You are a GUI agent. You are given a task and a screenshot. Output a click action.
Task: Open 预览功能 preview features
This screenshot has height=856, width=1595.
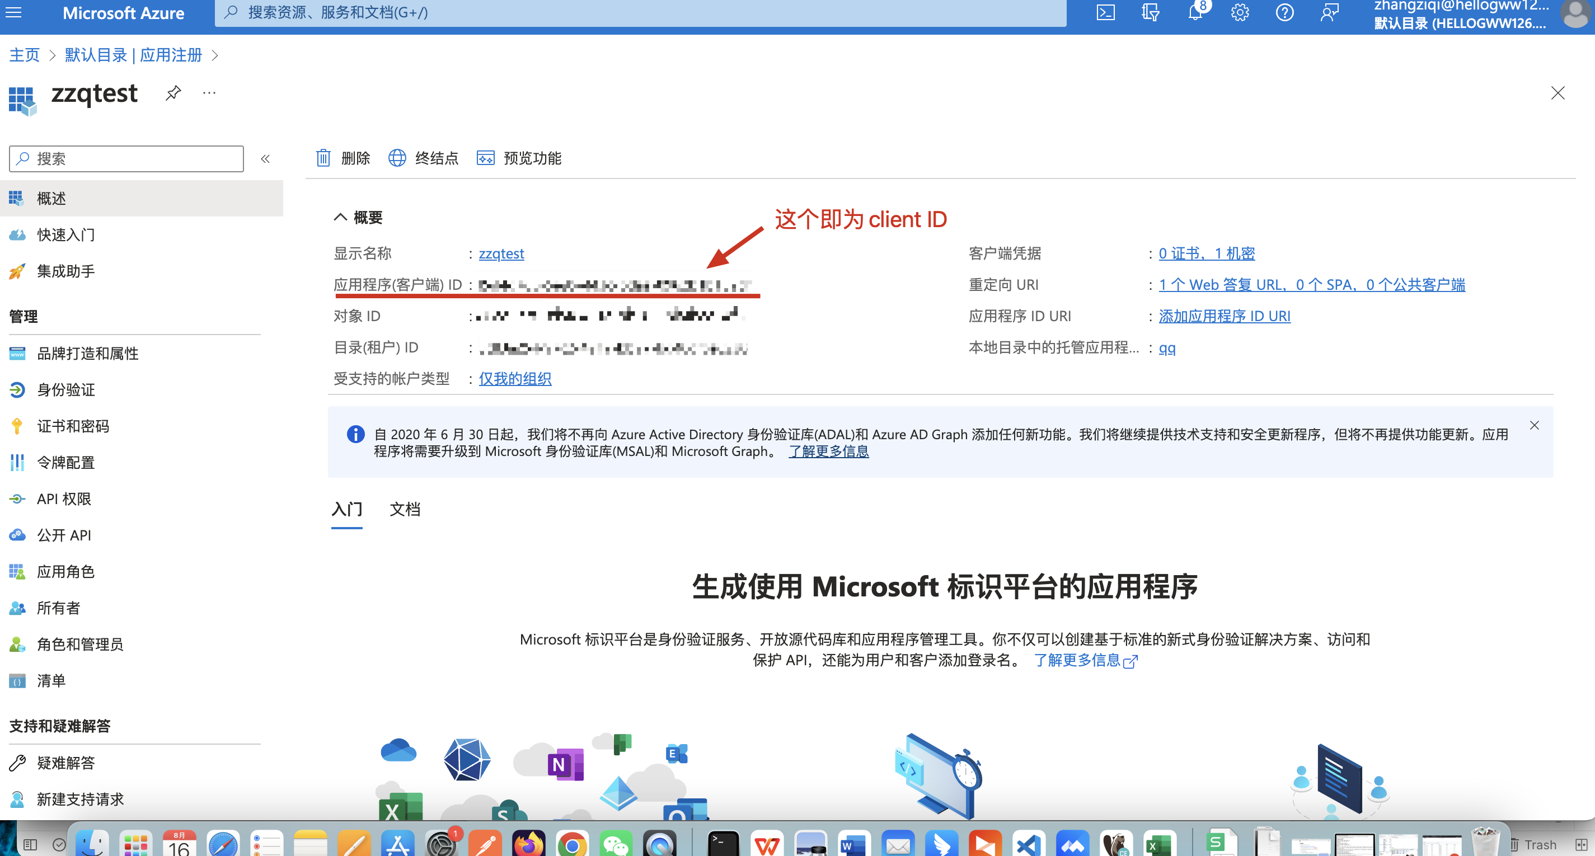[519, 158]
